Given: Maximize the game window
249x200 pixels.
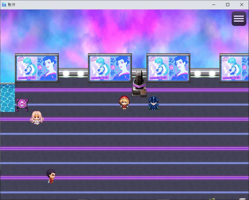Looking at the screenshot, I should (227, 5).
